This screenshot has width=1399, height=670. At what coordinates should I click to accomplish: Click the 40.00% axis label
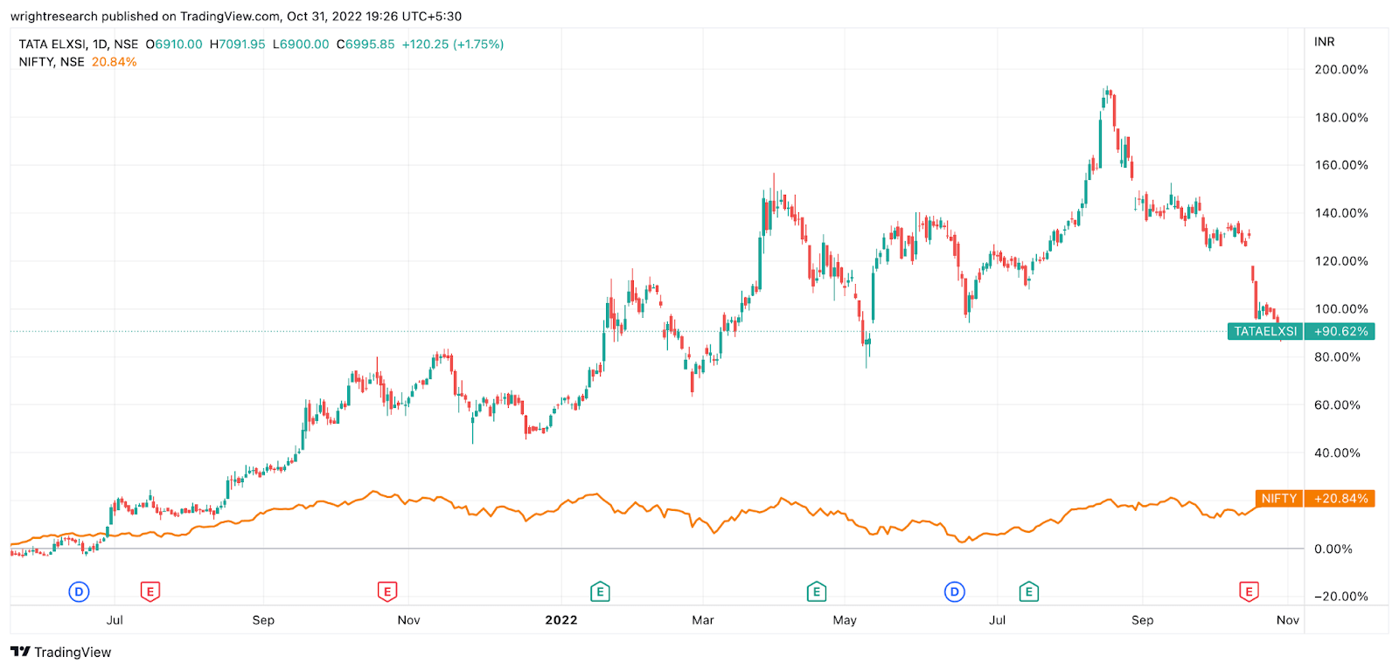pos(1338,453)
